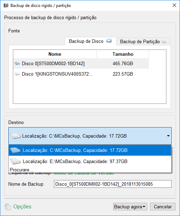Click the disk icon on Backup de Disco tab
Screen dimensions: 180x216
(109, 41)
